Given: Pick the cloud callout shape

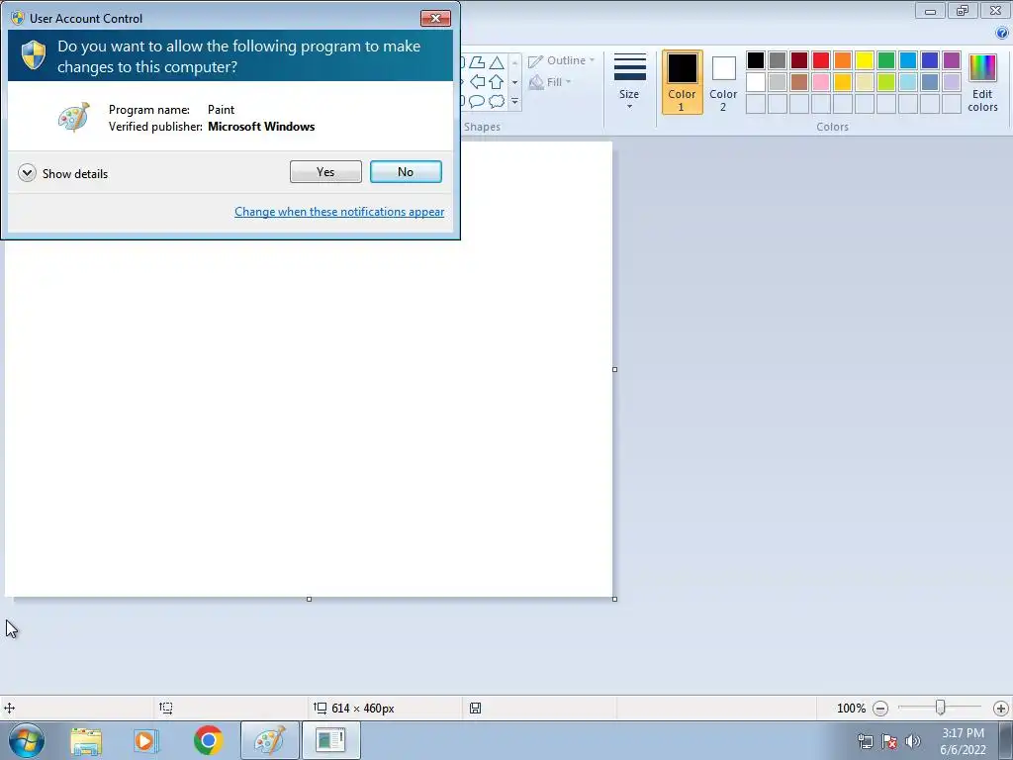Looking at the screenshot, I should 497,101.
